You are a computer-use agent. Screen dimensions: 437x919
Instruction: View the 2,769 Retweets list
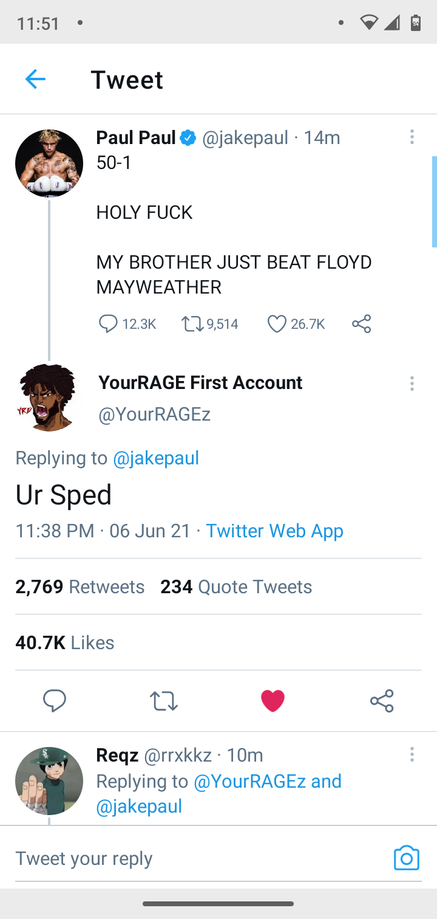pos(80,587)
